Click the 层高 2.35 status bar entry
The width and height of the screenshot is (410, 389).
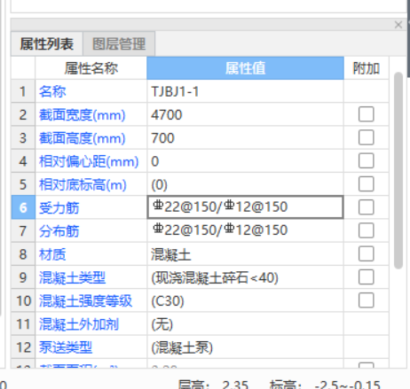(x=213, y=385)
